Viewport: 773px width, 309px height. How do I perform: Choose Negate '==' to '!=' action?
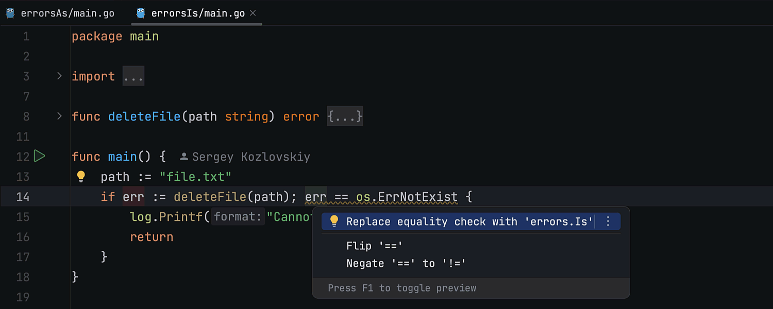(406, 263)
